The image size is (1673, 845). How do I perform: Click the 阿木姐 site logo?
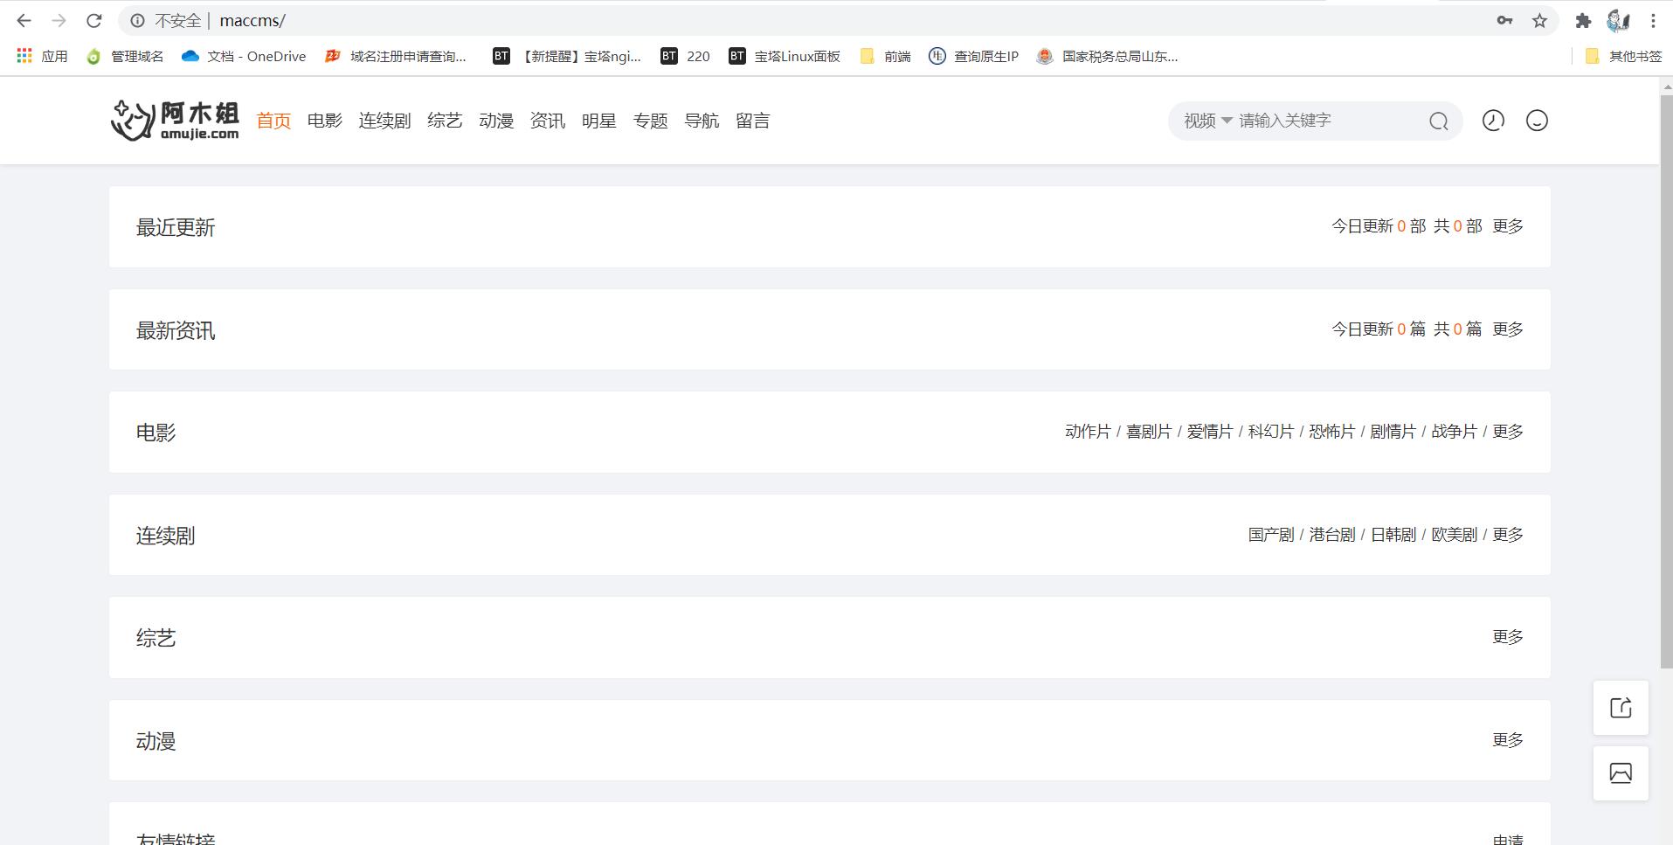173,120
